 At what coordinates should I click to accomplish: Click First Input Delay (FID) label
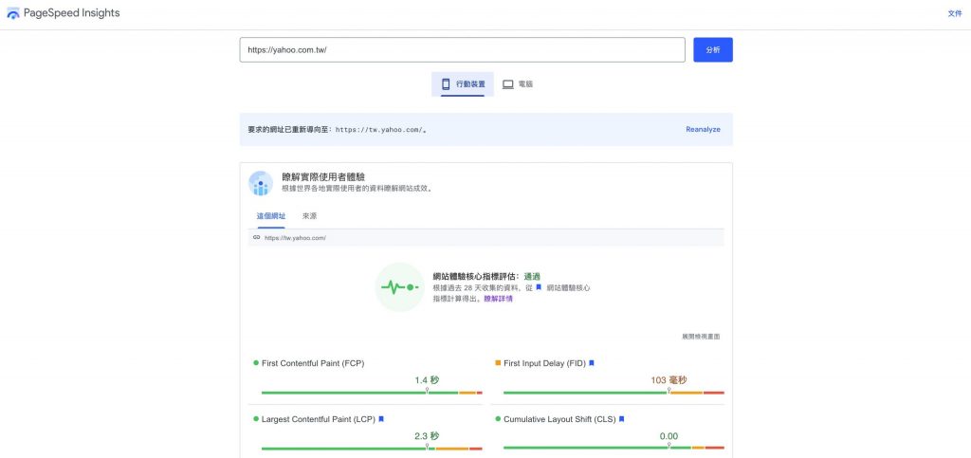544,363
